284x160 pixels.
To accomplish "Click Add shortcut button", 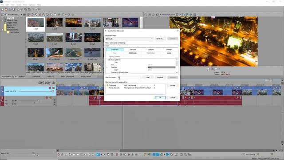I will point(148,77).
